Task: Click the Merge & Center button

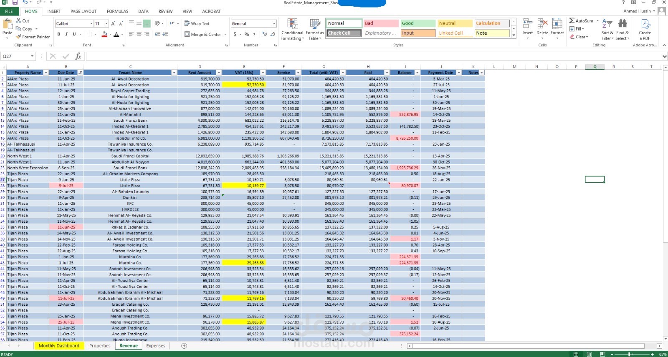Action: [x=203, y=34]
